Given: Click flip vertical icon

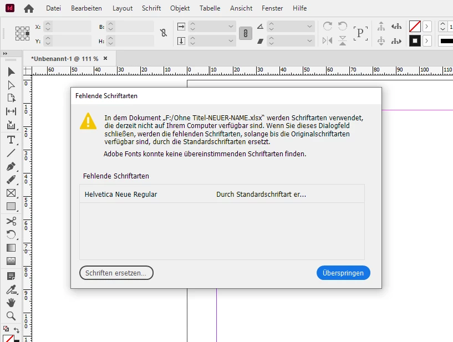Looking at the screenshot, I should (x=343, y=40).
